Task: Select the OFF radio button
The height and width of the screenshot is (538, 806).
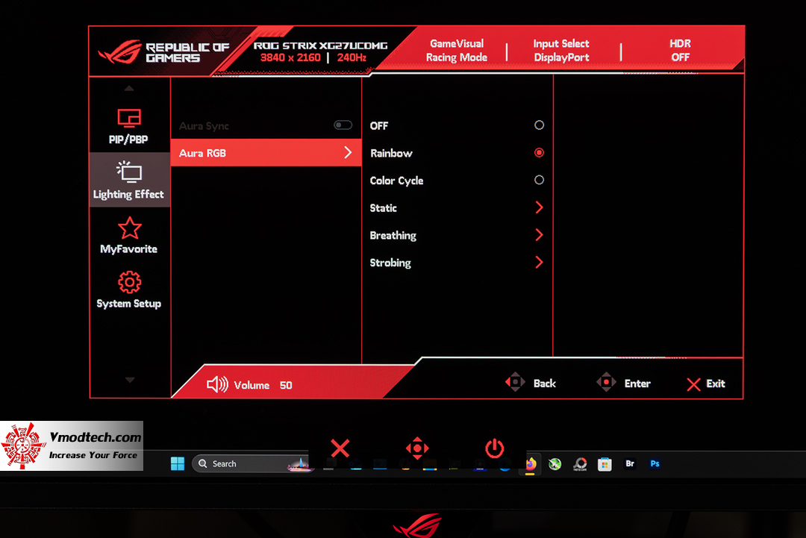Action: [x=539, y=125]
